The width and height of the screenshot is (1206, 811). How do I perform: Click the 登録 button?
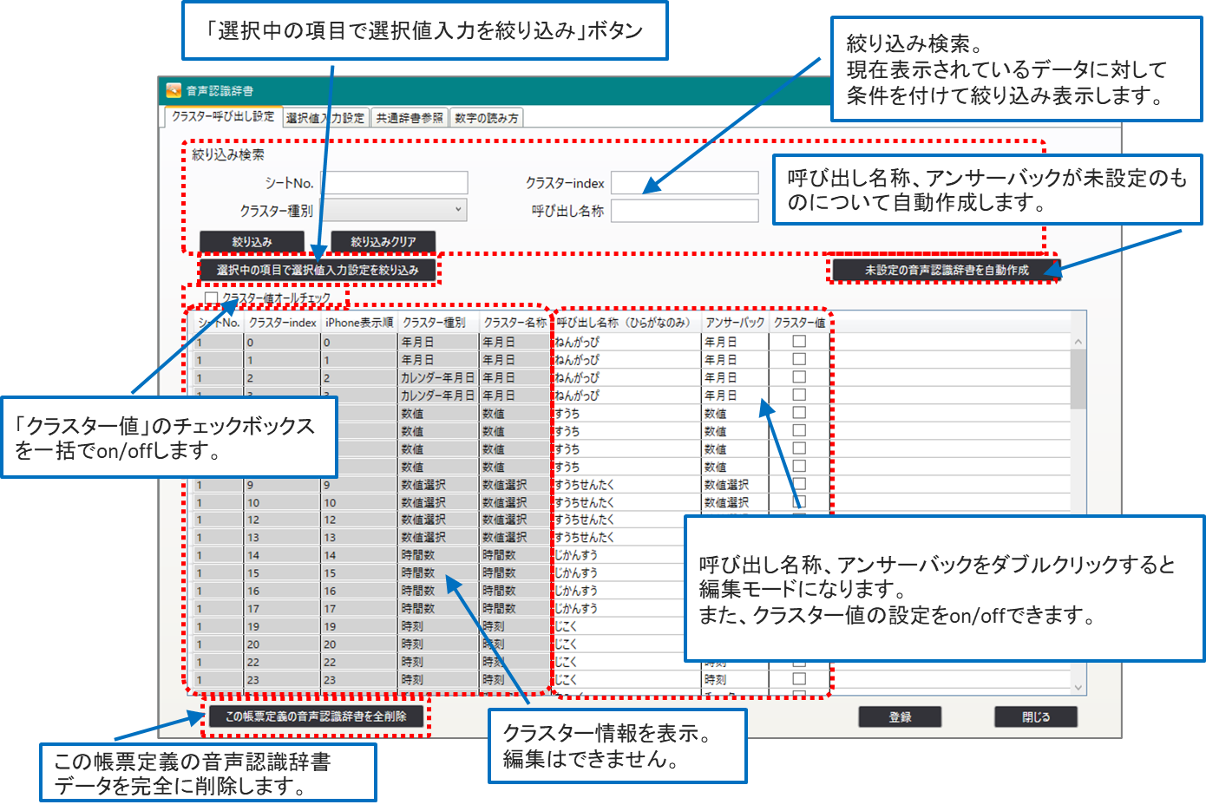[900, 717]
